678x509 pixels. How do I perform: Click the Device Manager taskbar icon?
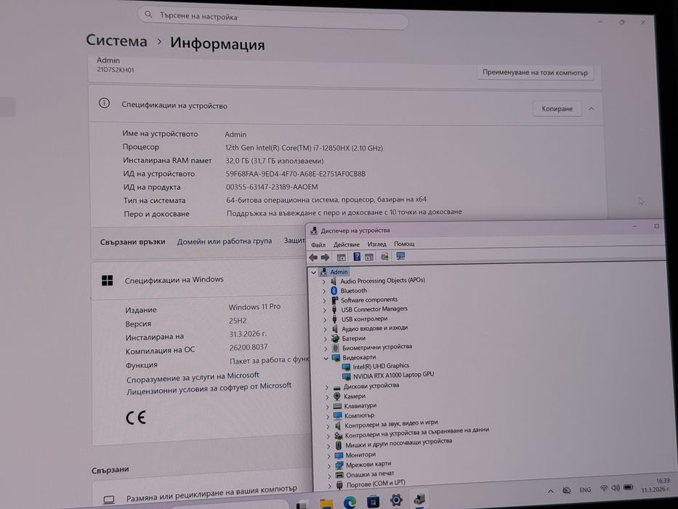[x=419, y=500]
